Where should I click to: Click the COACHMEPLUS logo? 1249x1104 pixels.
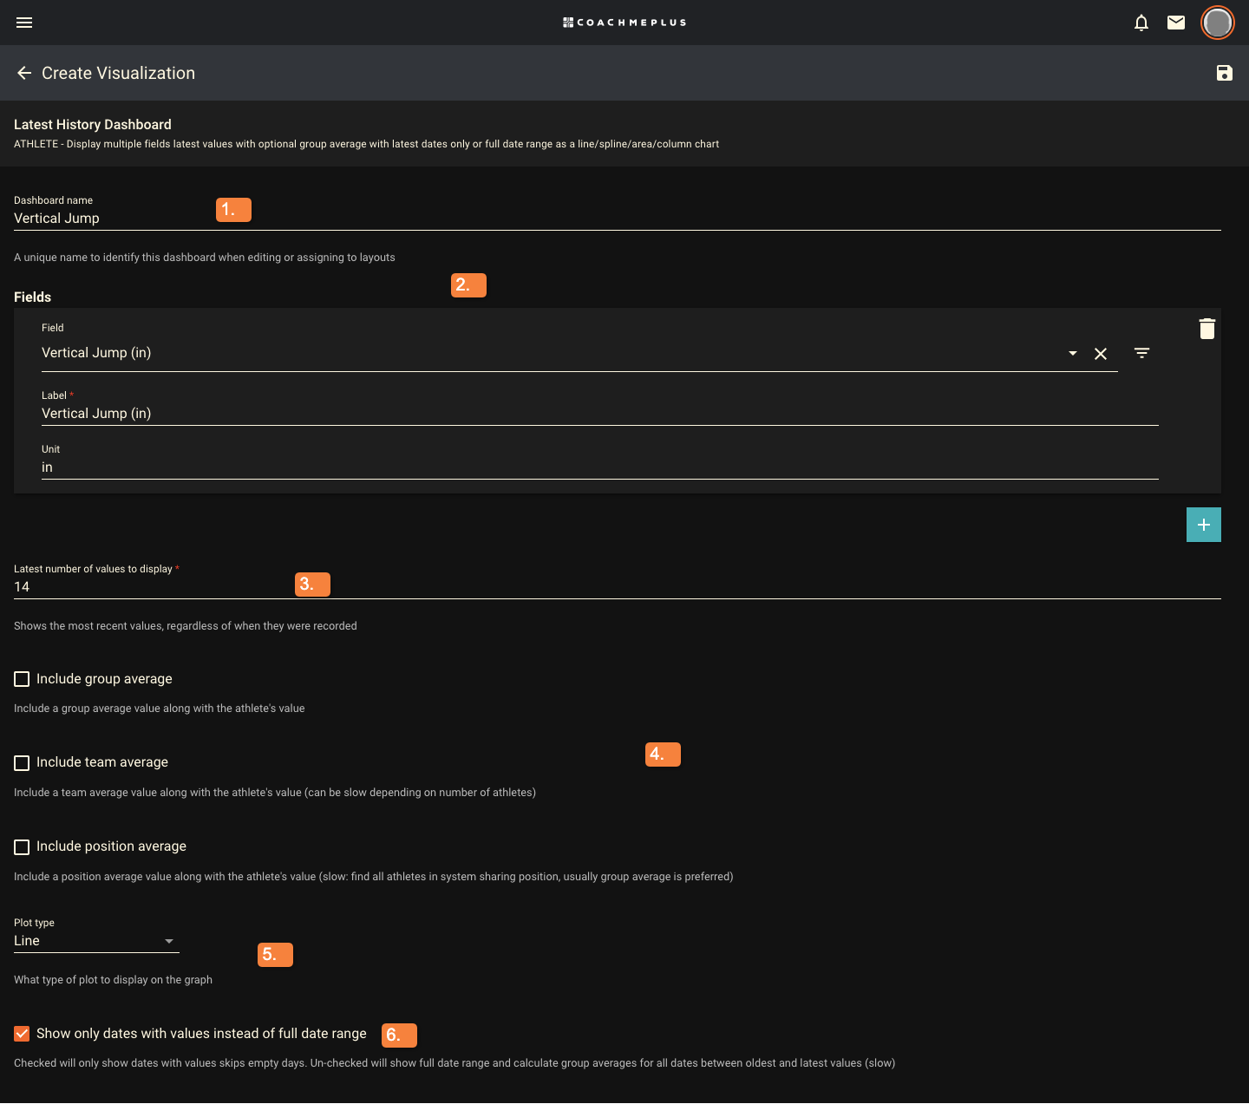point(624,22)
